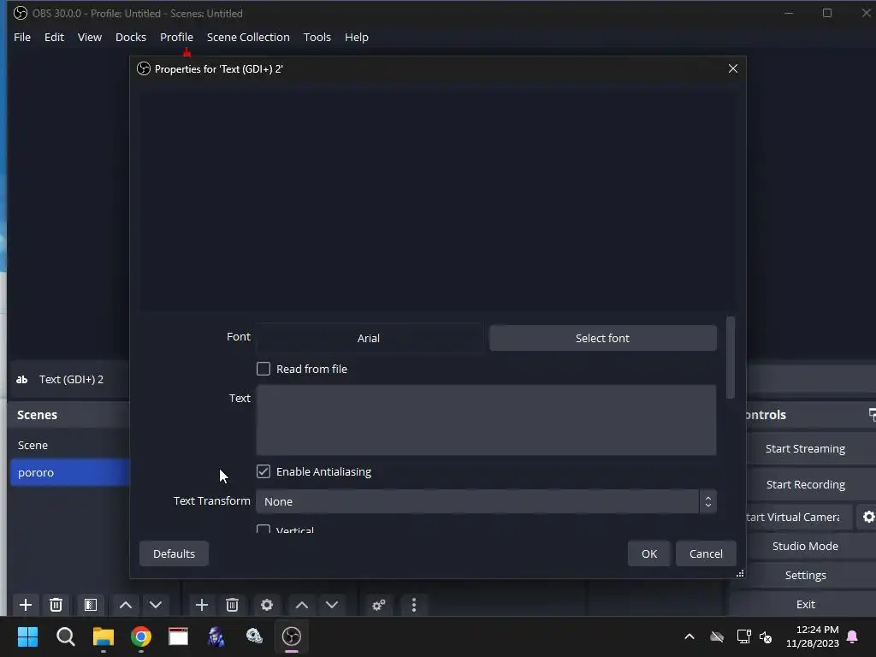Click the display network tray icon
This screenshot has height=657, width=876.
743,636
